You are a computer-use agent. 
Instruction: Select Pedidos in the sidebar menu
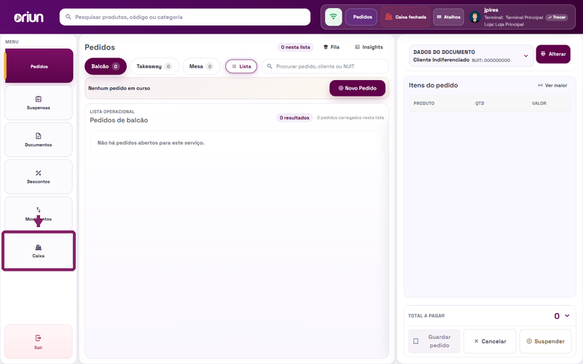point(39,66)
